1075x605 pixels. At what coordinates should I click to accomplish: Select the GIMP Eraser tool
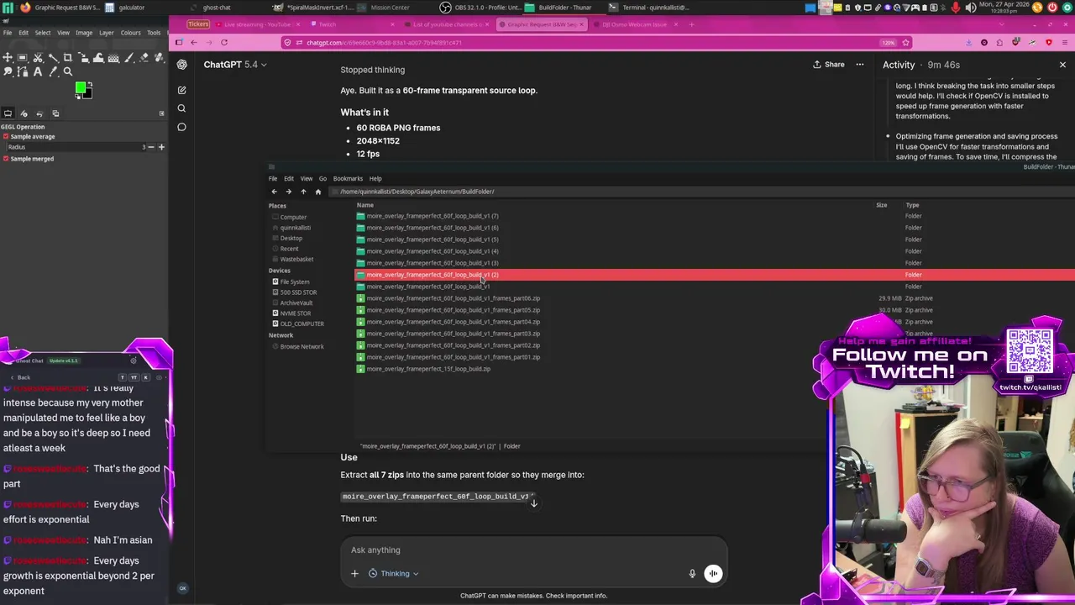(x=144, y=57)
